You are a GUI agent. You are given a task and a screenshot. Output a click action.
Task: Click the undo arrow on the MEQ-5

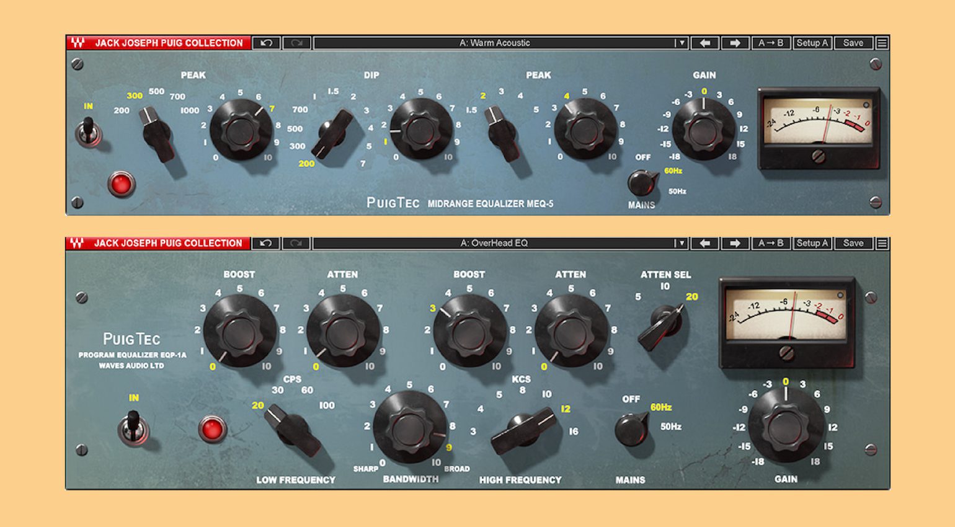(x=267, y=43)
